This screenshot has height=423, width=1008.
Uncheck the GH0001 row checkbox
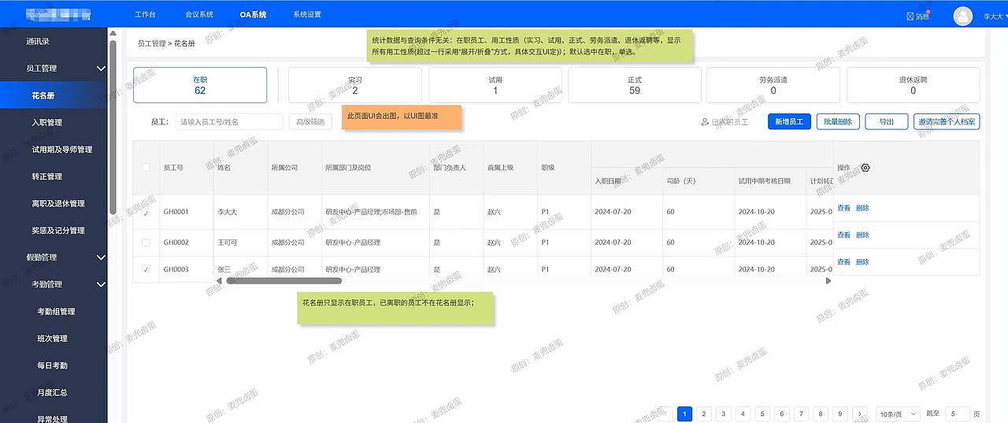(146, 214)
